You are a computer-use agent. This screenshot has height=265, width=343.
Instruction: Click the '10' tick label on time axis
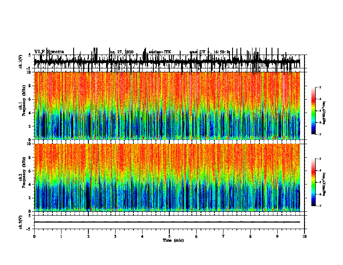[304, 236]
